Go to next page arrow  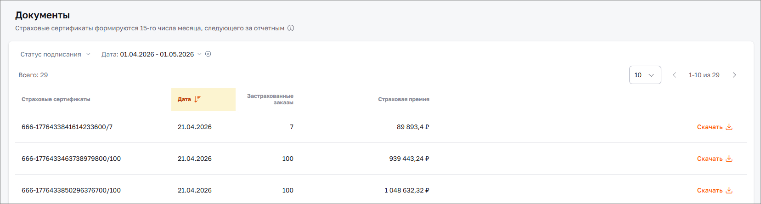tap(734, 75)
